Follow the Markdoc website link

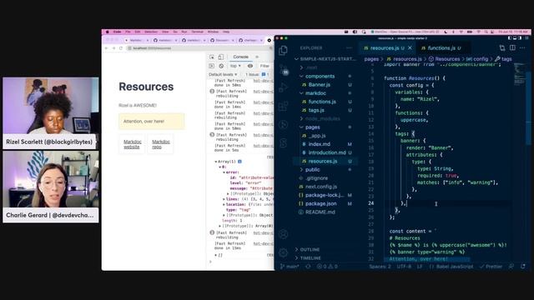pyautogui.click(x=132, y=144)
